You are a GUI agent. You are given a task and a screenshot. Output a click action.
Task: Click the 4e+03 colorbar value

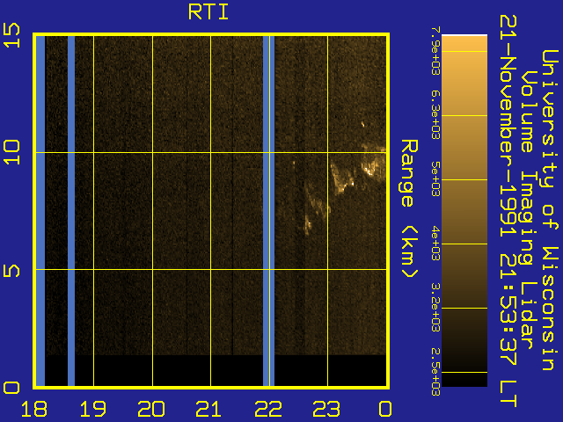(x=435, y=244)
